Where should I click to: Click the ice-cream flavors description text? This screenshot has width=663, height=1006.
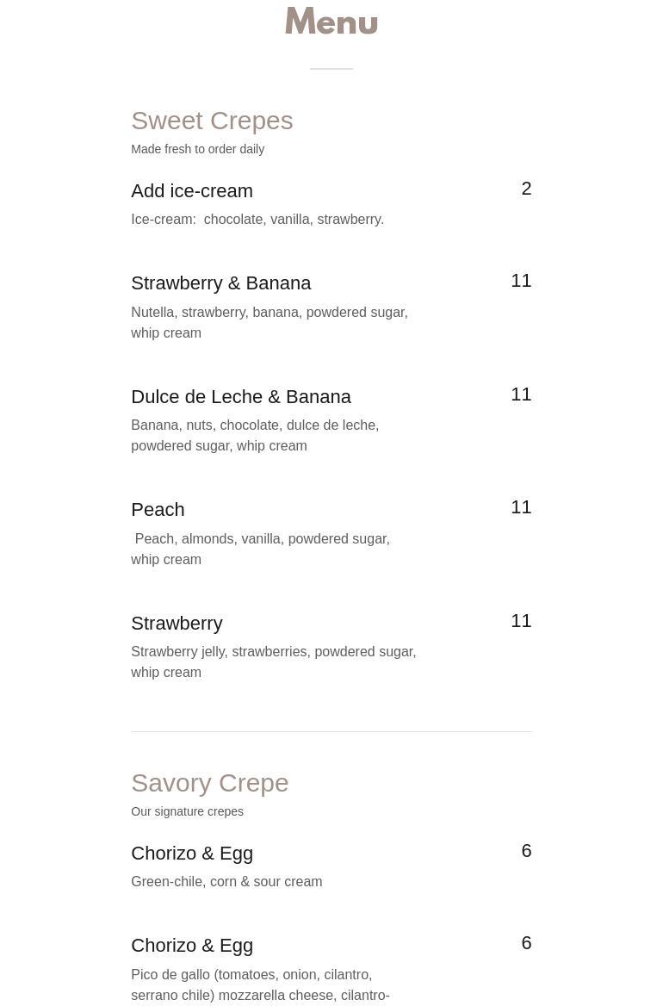click(x=257, y=220)
